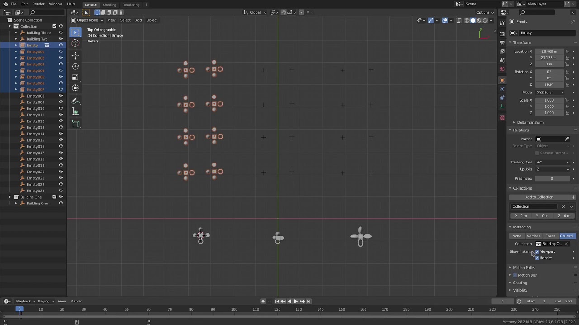
Task: Open the rotation Mode XYZ Euler dropdown
Action: [550, 93]
